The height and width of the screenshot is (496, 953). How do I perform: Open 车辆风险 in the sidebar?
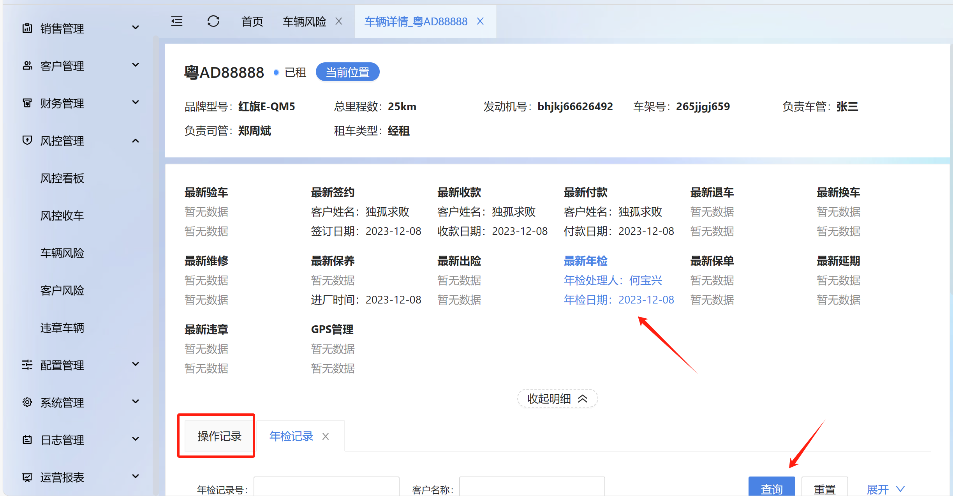click(x=62, y=253)
